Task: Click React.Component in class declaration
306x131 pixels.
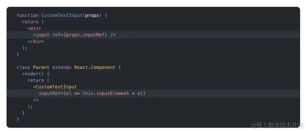Action: [x=95, y=67]
